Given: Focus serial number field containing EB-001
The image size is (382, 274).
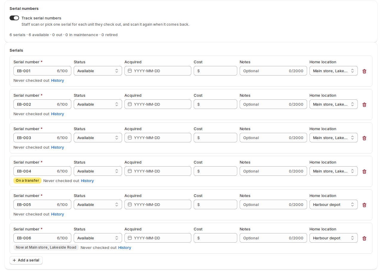Looking at the screenshot, I should 42,71.
